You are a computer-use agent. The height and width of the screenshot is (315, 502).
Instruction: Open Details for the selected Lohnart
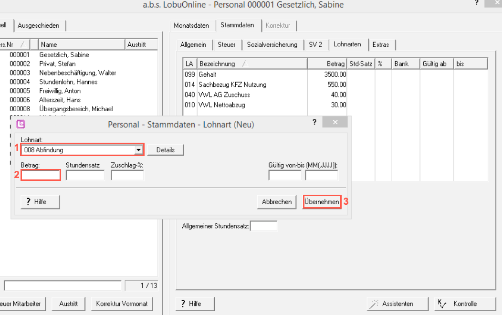point(166,150)
